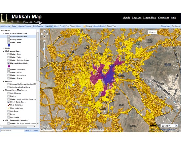Click the Search link under the layer tree

tap(28, 130)
